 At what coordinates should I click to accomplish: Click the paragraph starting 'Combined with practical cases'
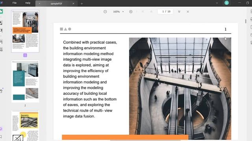(x=90, y=79)
